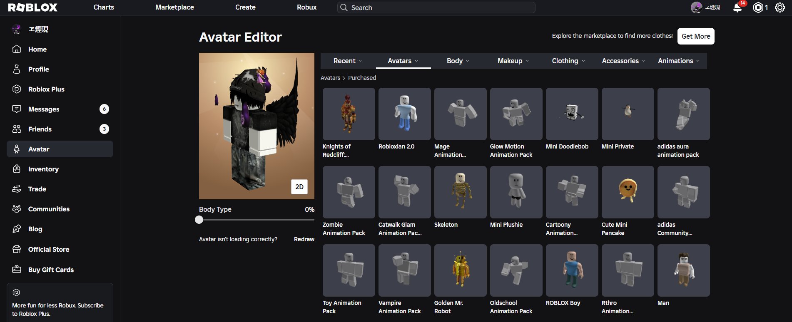Click the Friends icon in sidebar
The image size is (792, 322).
pos(17,129)
